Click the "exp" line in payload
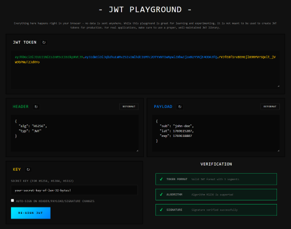Image resolution: width=291 pixels, height=229 pixels. (176, 136)
